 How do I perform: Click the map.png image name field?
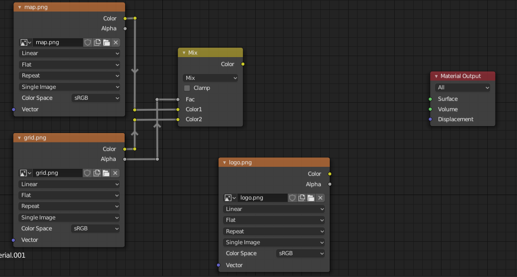point(58,43)
